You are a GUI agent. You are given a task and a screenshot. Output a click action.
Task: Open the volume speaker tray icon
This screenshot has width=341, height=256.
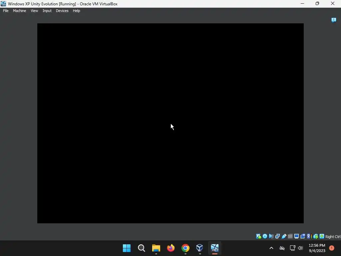(300, 248)
